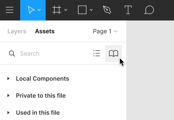Select the Pen tool
The width and height of the screenshot is (174, 120).
coord(107,10)
